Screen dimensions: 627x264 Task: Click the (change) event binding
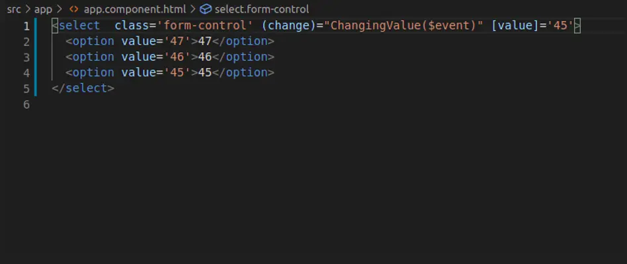(288, 26)
